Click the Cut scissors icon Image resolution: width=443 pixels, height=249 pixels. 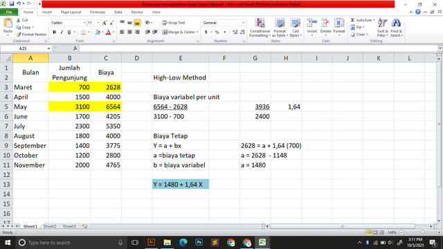pos(19,20)
